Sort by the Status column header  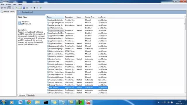click(80, 17)
